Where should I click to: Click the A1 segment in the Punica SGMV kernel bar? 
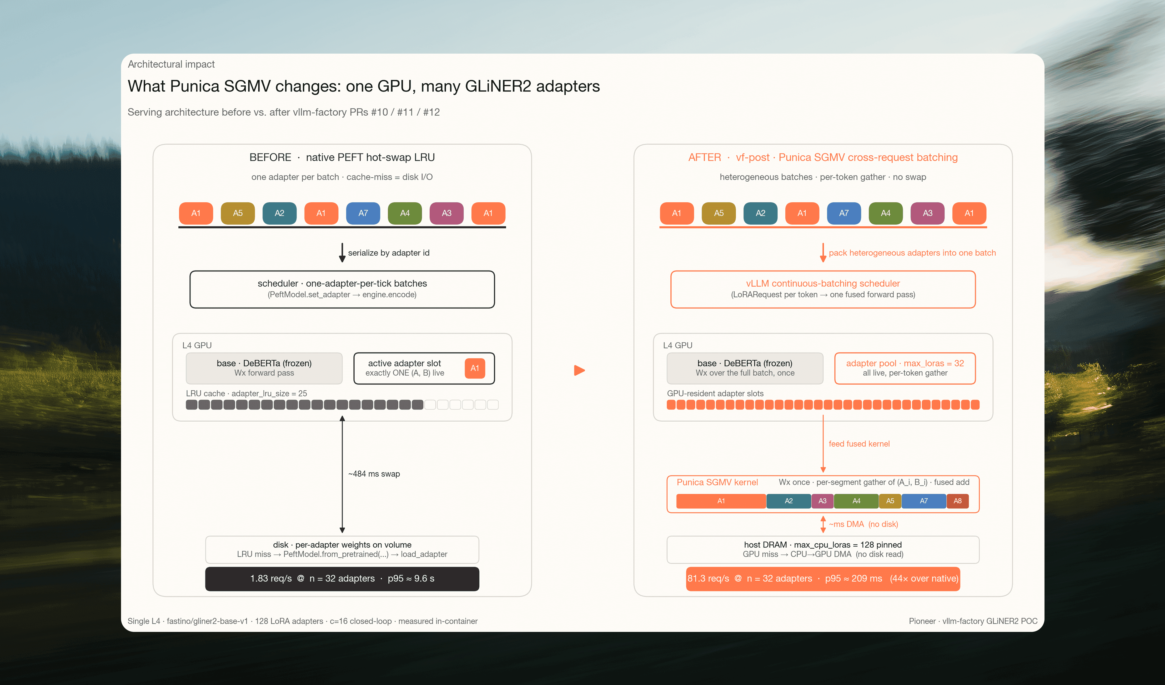(721, 501)
